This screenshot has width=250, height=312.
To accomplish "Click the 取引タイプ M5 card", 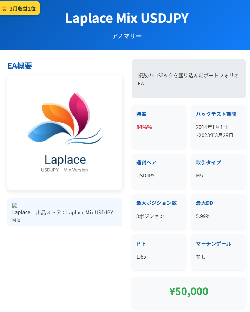I will click(219, 171).
